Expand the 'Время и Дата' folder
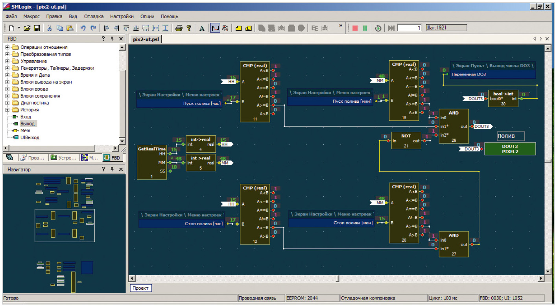The image size is (557, 307). pyautogui.click(x=7, y=75)
